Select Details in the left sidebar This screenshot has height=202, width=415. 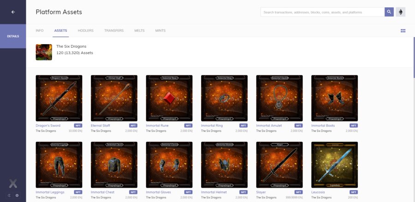pyautogui.click(x=13, y=36)
